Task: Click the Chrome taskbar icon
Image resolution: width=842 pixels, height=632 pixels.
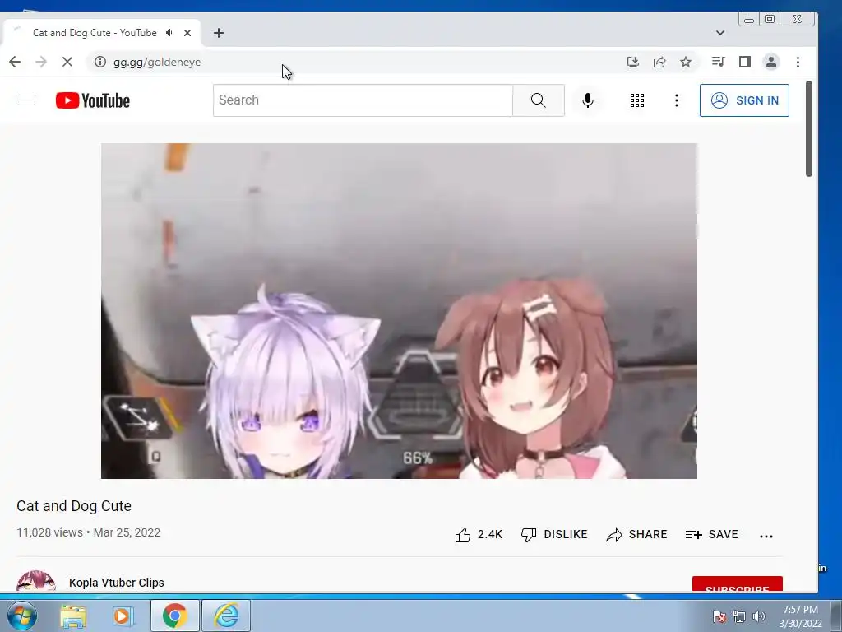Action: pyautogui.click(x=175, y=616)
